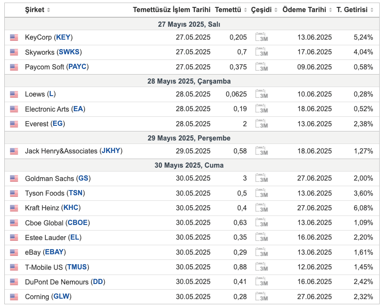384x306 pixels.
Task: Click the US flag icon beside Loews
Action: [x=14, y=94]
